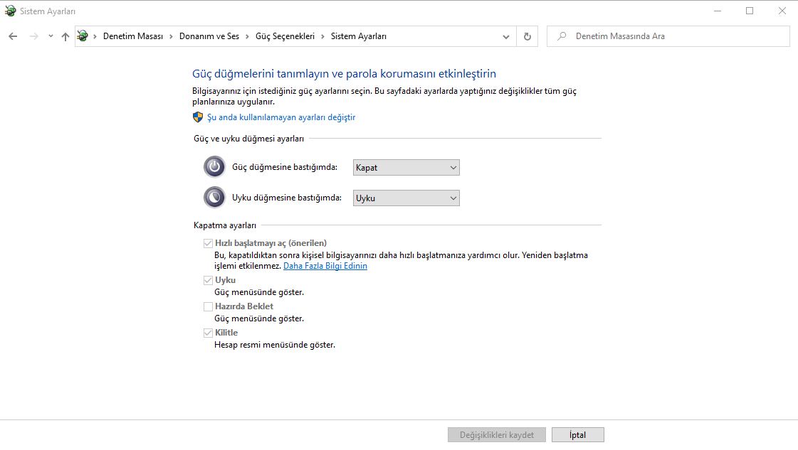This screenshot has width=798, height=450.
Task: Toggle the Kilitle checkbox
Action: (x=208, y=333)
